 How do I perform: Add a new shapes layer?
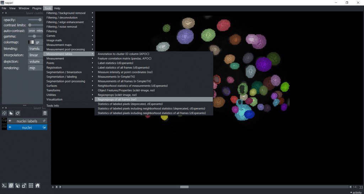(11, 113)
